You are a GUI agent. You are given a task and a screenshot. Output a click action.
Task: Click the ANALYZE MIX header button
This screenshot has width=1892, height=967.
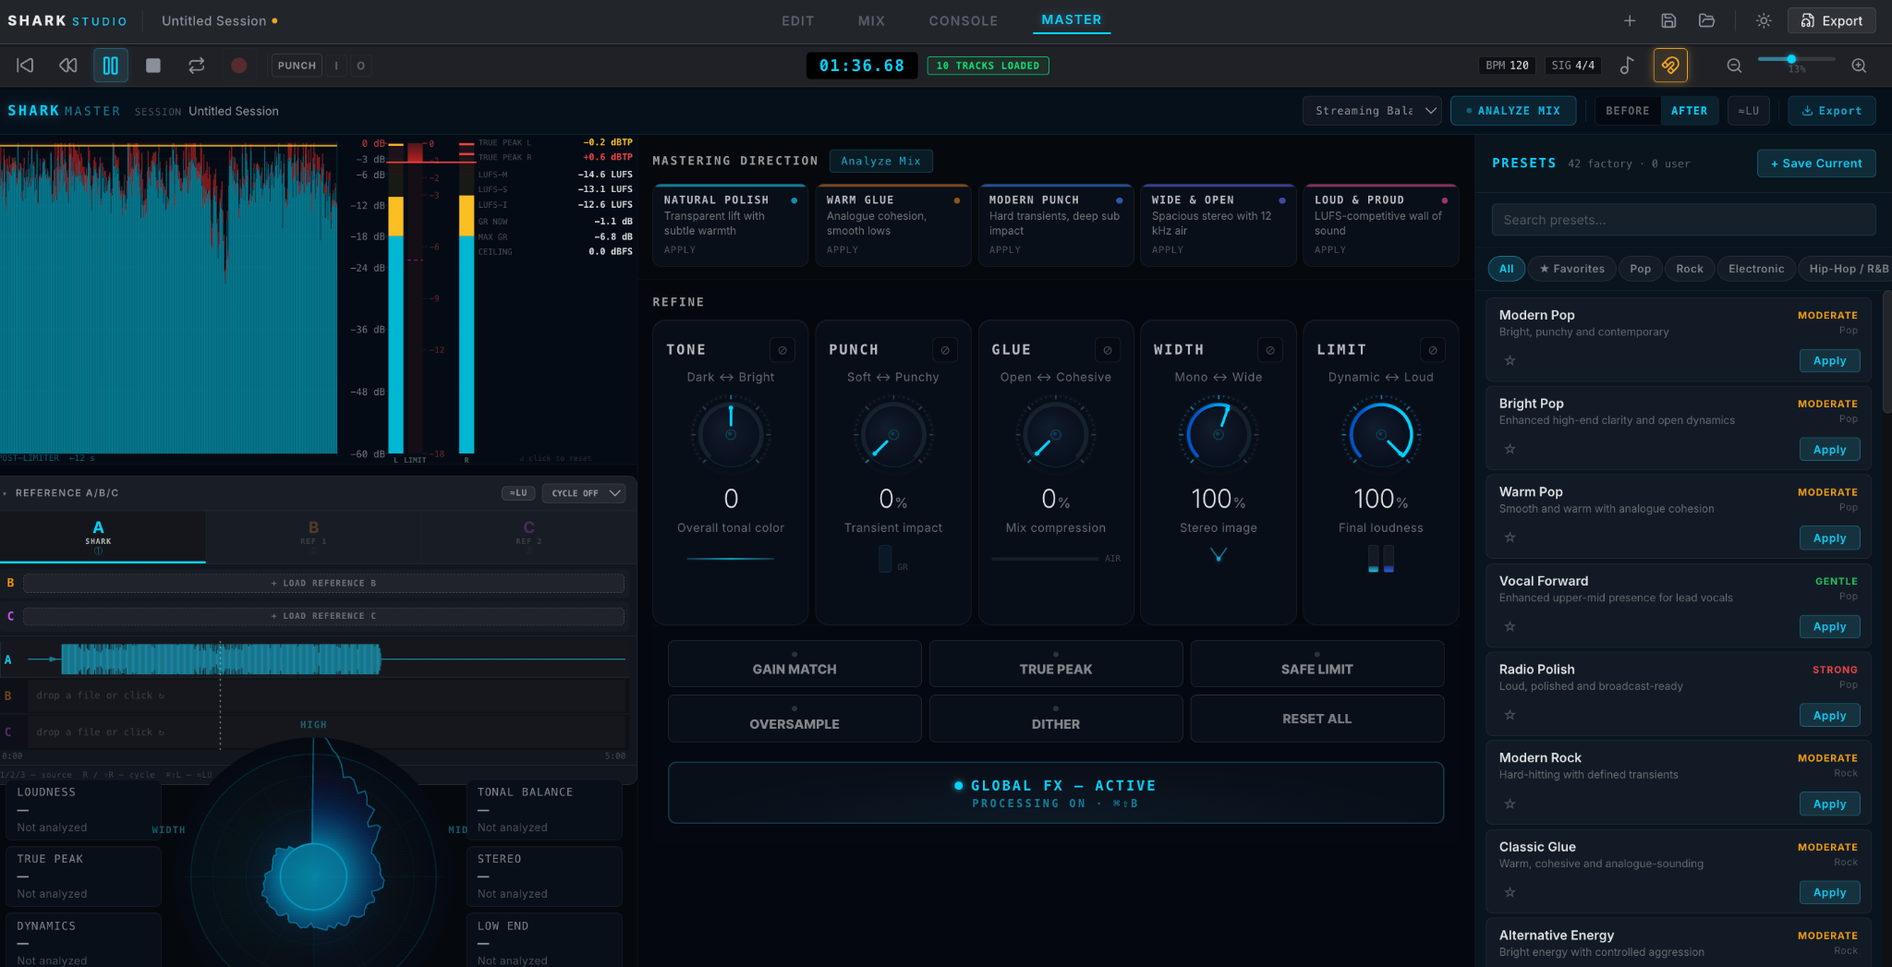click(1512, 111)
